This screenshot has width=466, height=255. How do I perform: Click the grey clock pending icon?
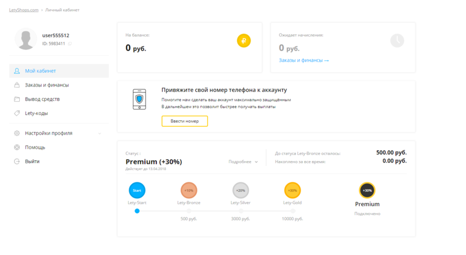point(397,41)
